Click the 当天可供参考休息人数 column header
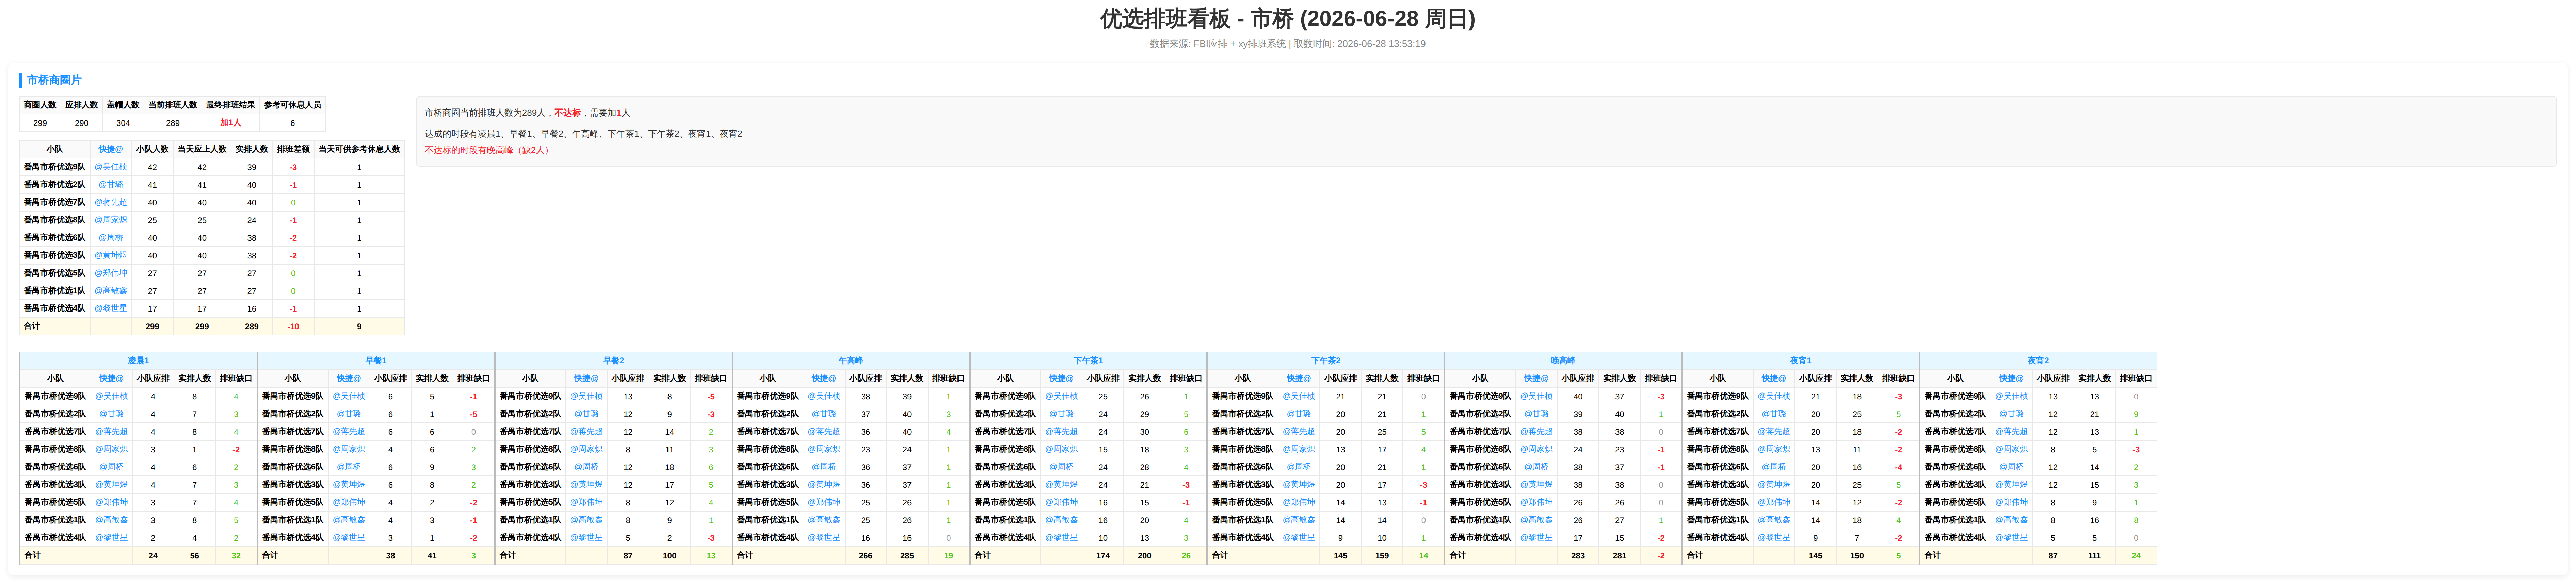Image resolution: width=2576 pixels, height=585 pixels. 359,149
